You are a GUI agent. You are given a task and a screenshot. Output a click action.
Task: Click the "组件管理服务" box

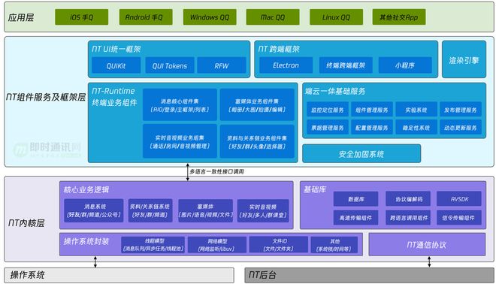(372, 110)
